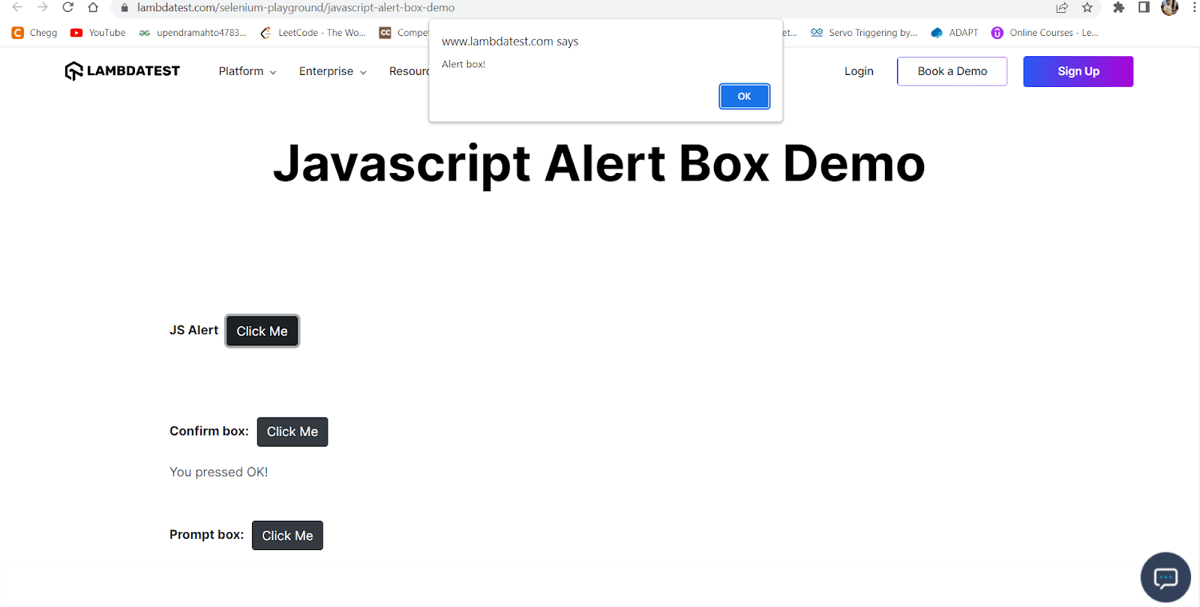Expand the Enterprise menu
Viewport: 1200px width, 607px height.
point(333,71)
